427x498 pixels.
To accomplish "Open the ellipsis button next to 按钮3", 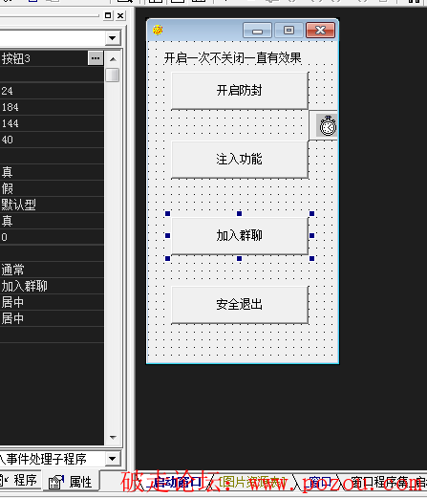I will [96, 58].
